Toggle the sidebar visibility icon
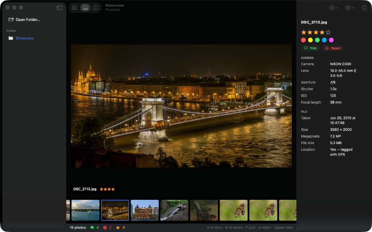The image size is (372, 232). (60, 7)
